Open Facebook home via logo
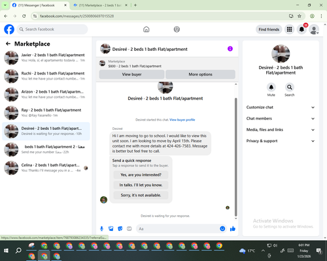 click(x=9, y=29)
